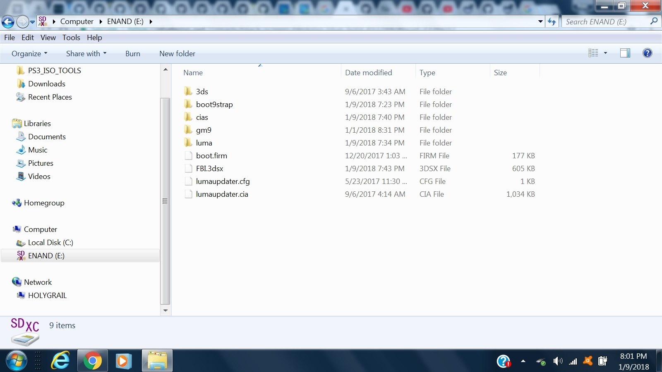Create a New folder
The width and height of the screenshot is (662, 372).
coord(177,54)
